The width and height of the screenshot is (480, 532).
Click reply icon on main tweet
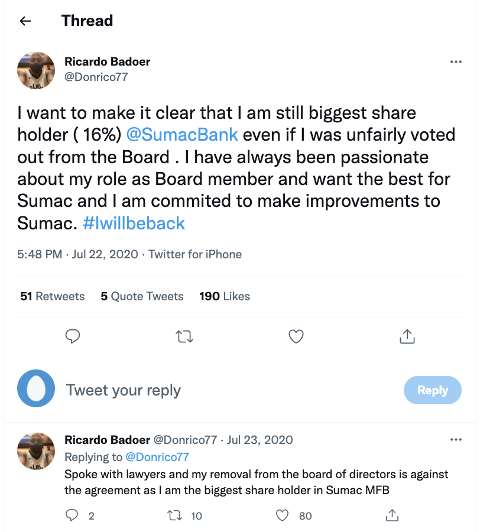72,336
